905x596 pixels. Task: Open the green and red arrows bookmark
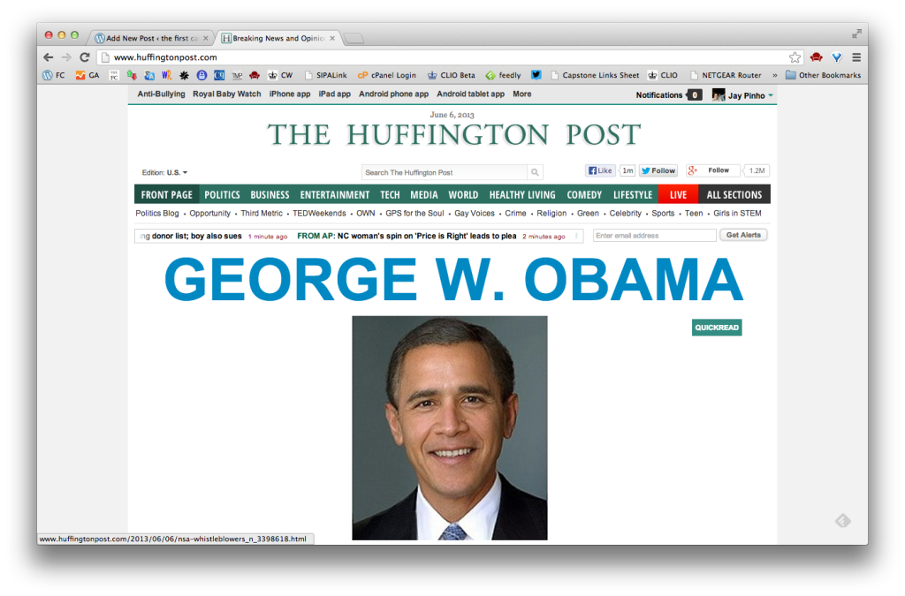click(132, 75)
